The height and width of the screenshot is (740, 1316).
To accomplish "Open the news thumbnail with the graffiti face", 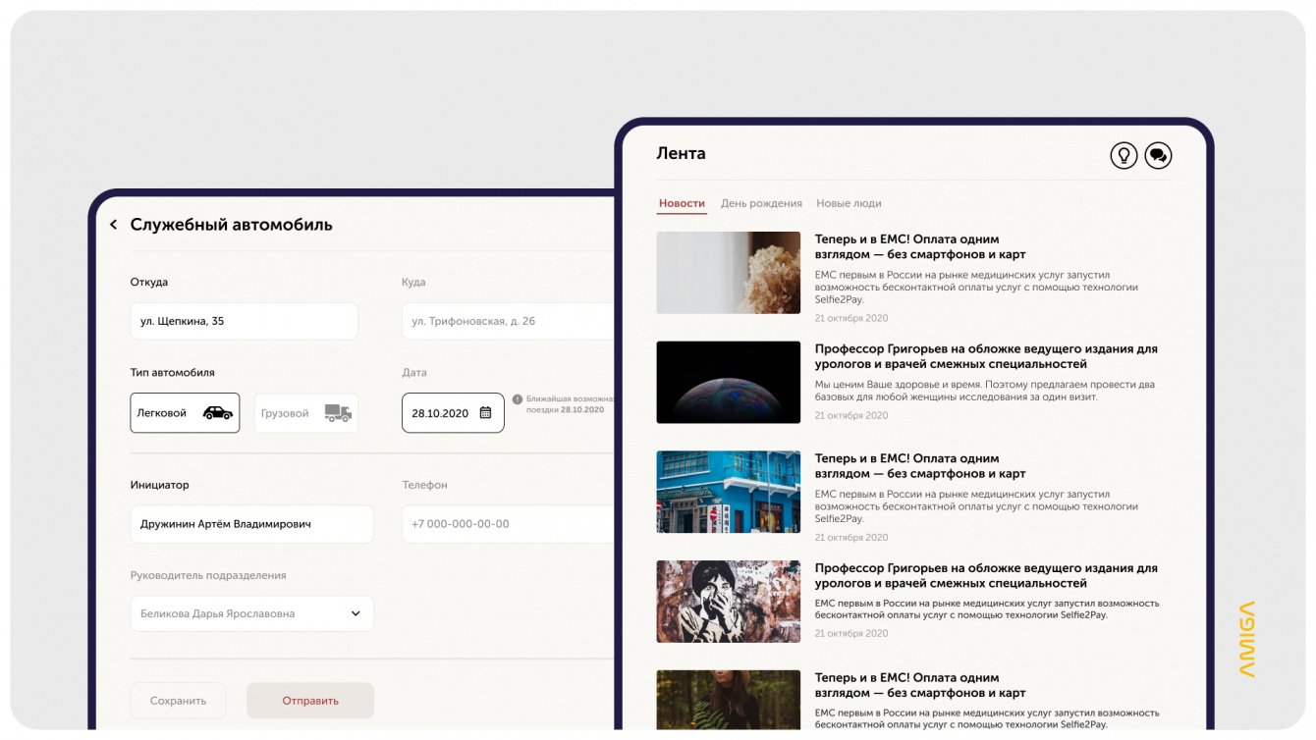I will (x=729, y=602).
